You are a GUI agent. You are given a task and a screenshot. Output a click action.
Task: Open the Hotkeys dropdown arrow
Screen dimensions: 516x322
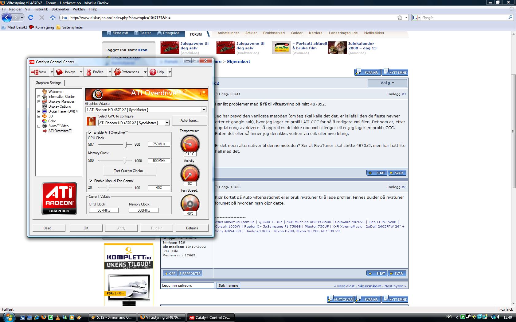tap(81, 72)
